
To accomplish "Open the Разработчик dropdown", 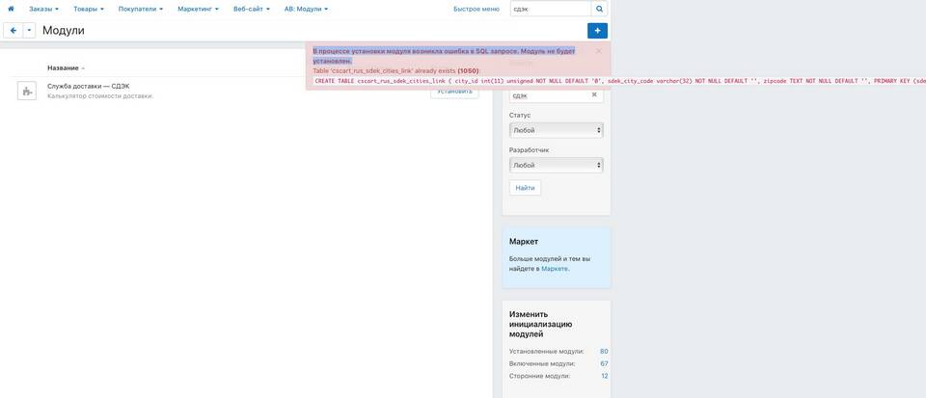I will coord(556,166).
